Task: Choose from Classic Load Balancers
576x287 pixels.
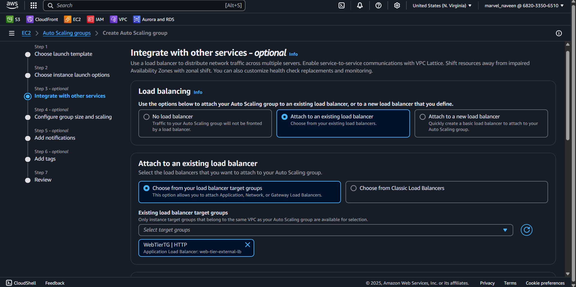Action: pyautogui.click(x=447, y=192)
